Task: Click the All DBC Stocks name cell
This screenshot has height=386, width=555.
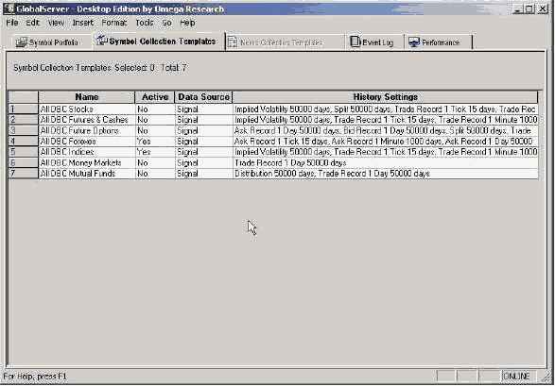Action: coord(87,109)
